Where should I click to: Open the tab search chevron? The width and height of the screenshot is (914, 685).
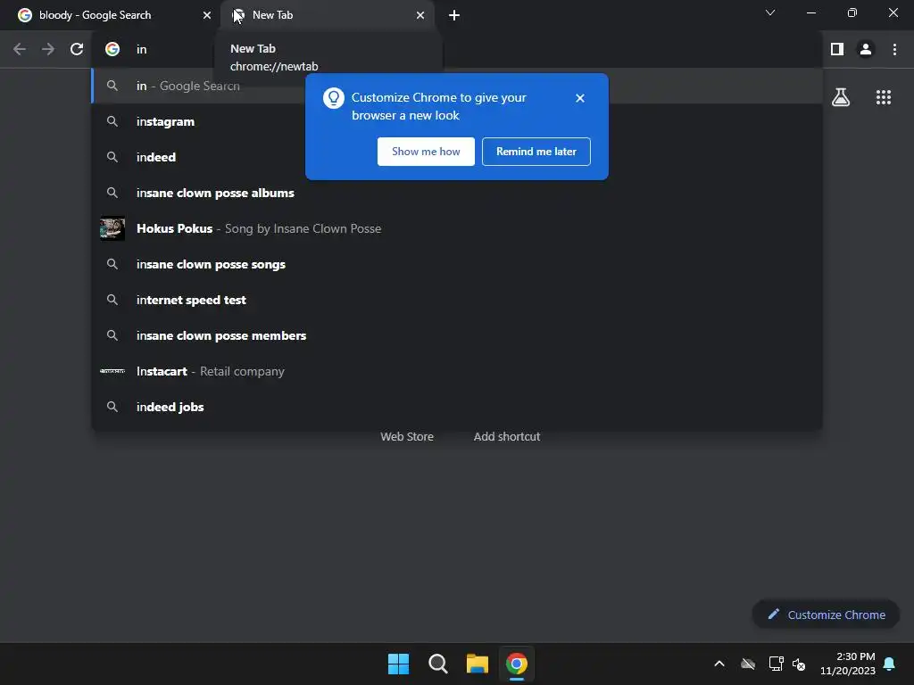[x=770, y=12]
